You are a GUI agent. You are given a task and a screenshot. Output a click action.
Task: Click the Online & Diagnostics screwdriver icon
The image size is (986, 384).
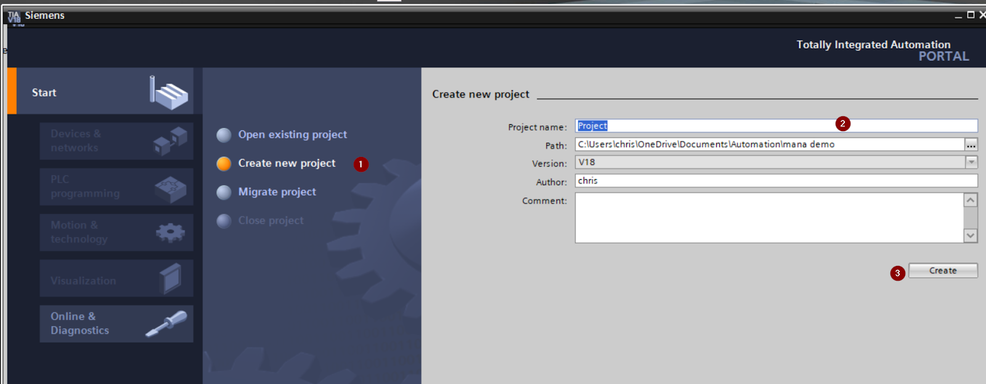point(166,324)
